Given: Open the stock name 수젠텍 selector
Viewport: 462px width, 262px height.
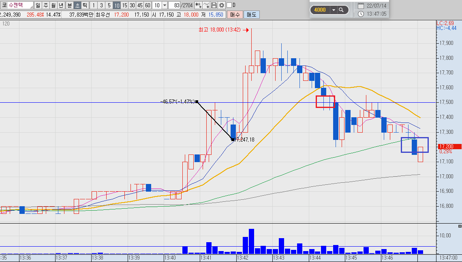Looking at the screenshot, I should coord(17,5).
